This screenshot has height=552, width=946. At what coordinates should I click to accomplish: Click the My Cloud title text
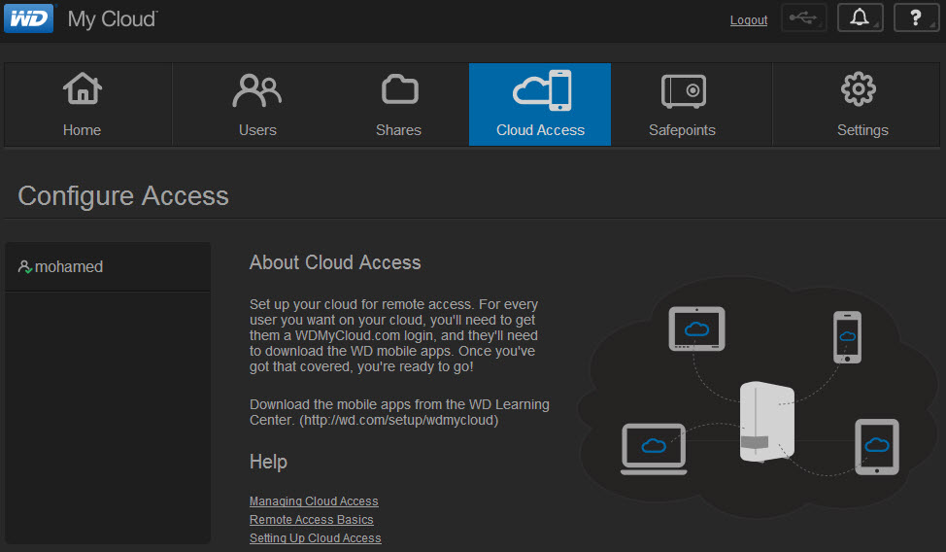[113, 18]
